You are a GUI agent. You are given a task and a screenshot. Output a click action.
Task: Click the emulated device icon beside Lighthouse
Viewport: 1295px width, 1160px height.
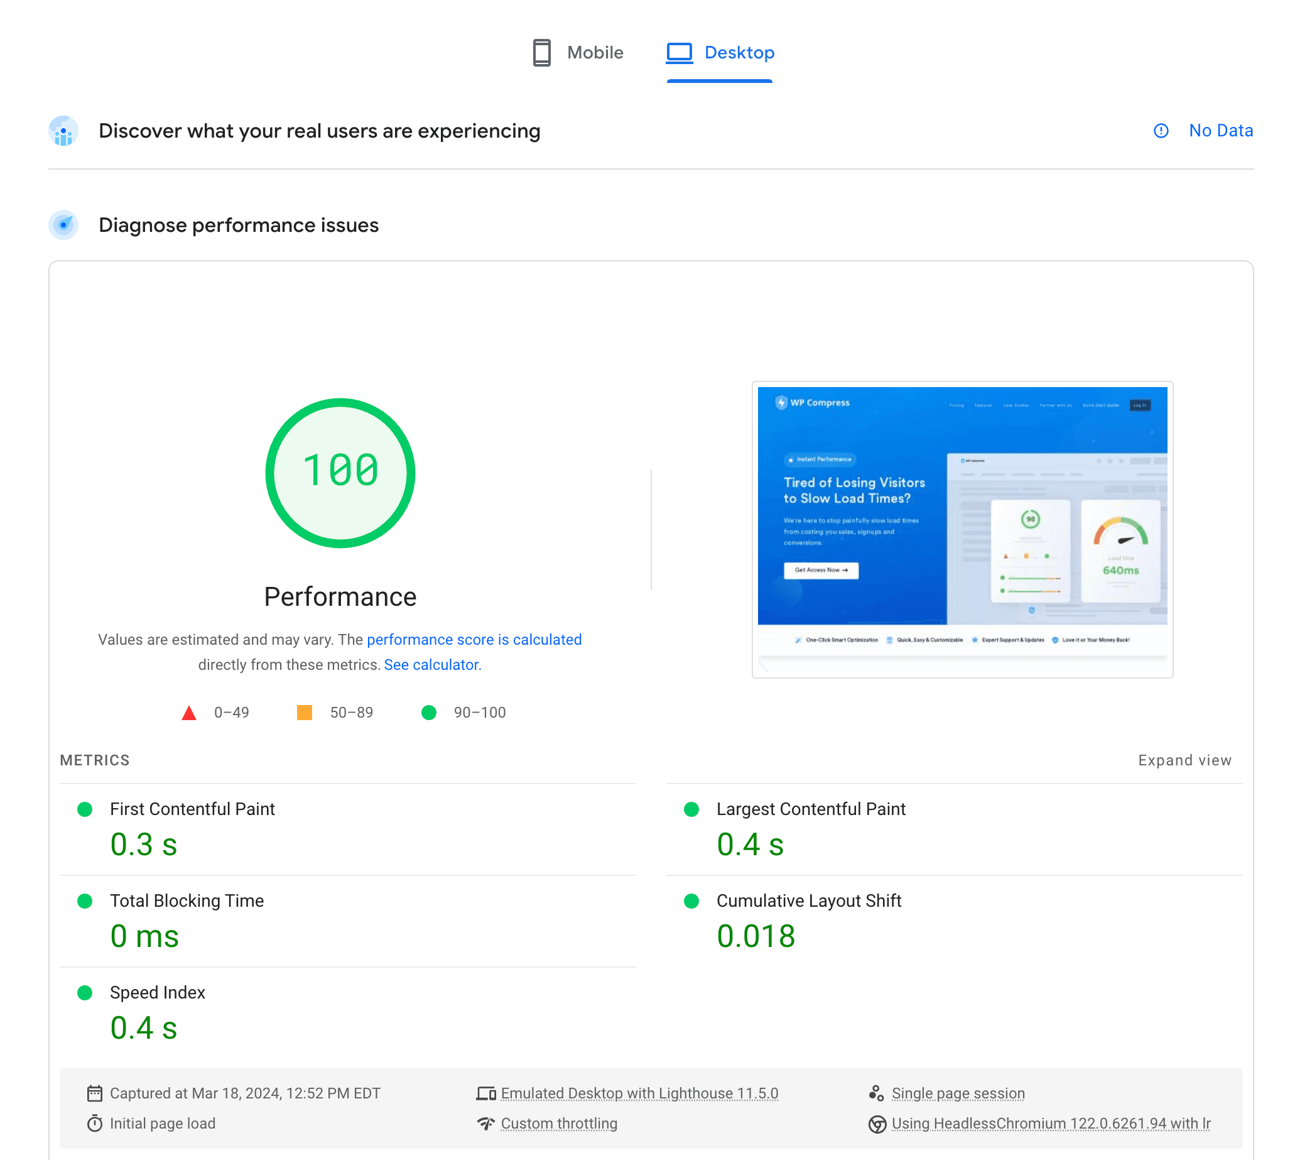[486, 1093]
